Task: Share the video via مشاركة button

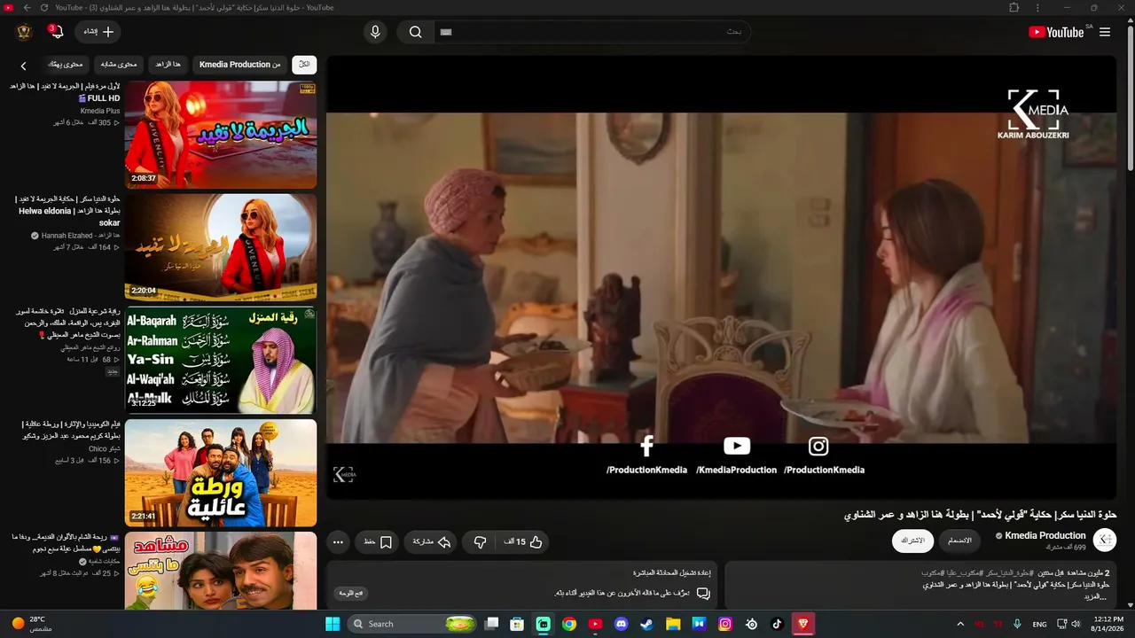Action: click(431, 541)
